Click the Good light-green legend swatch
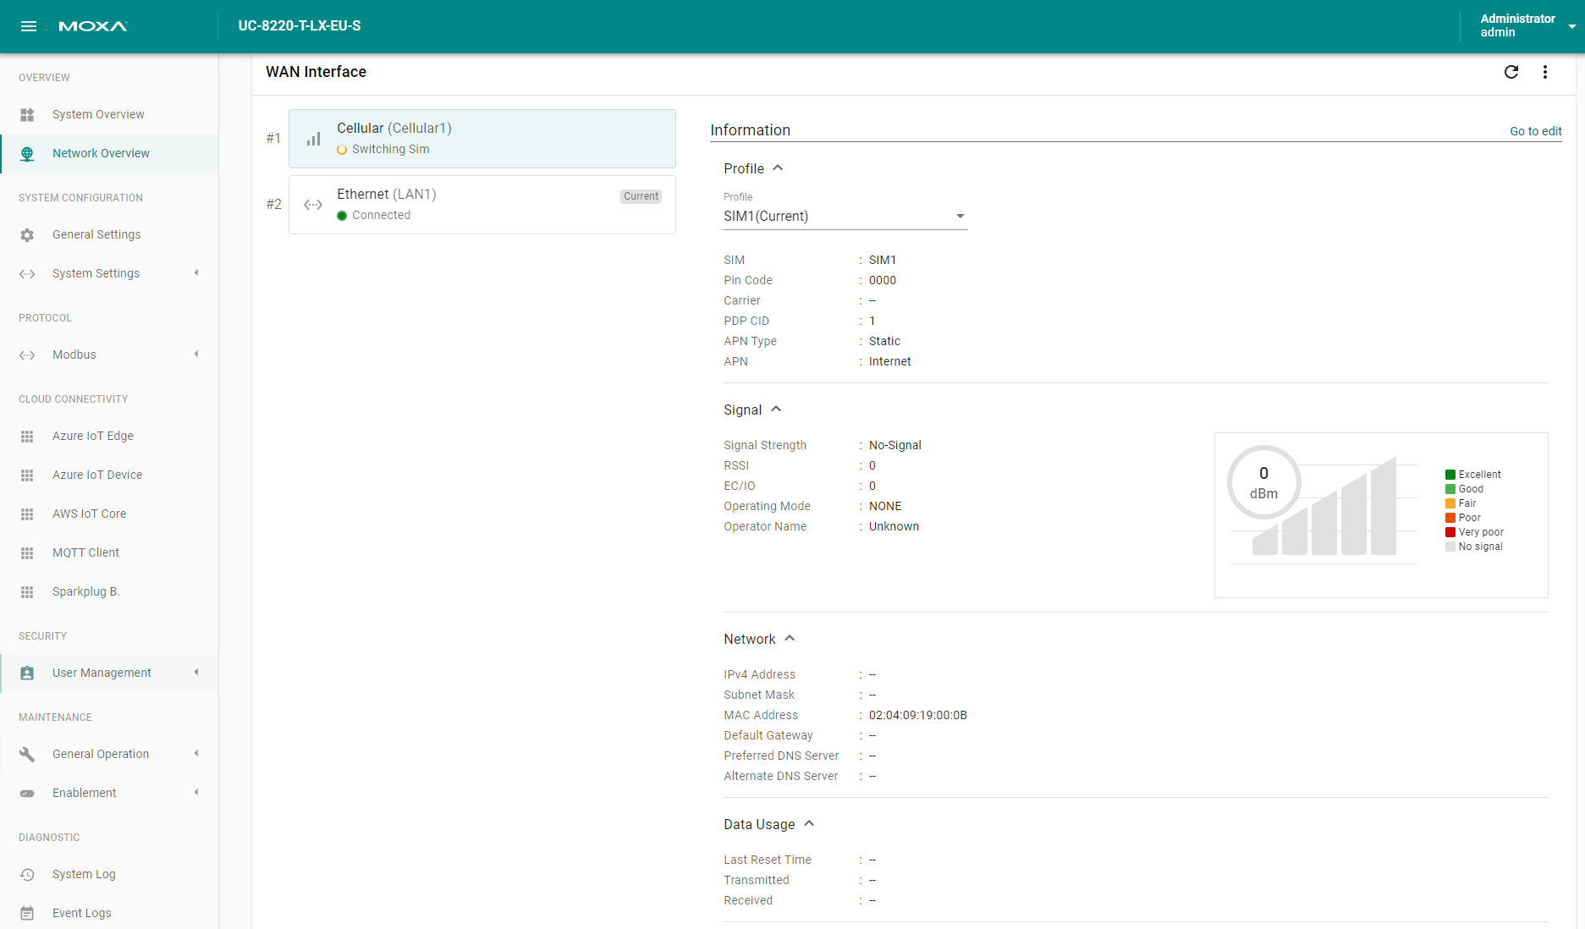Viewport: 1585px width, 929px height. tap(1450, 489)
